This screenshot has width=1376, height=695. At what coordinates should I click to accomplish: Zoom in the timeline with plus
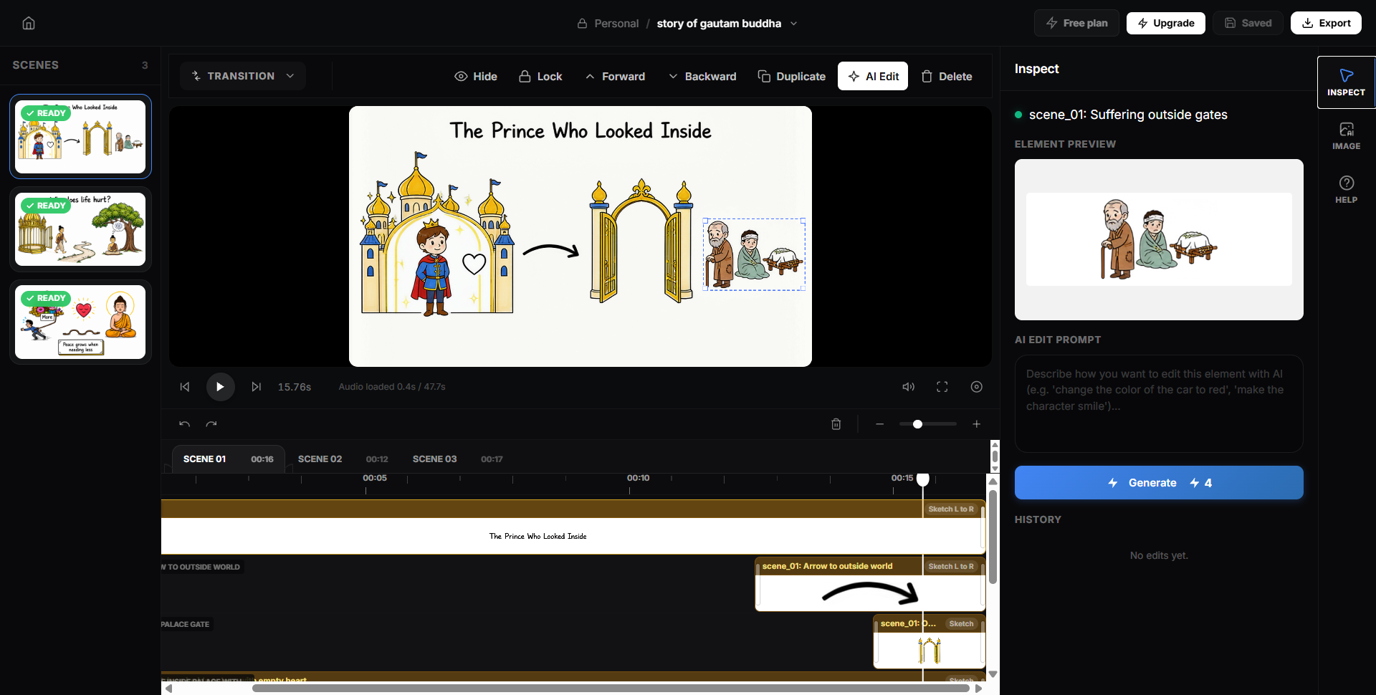point(976,424)
